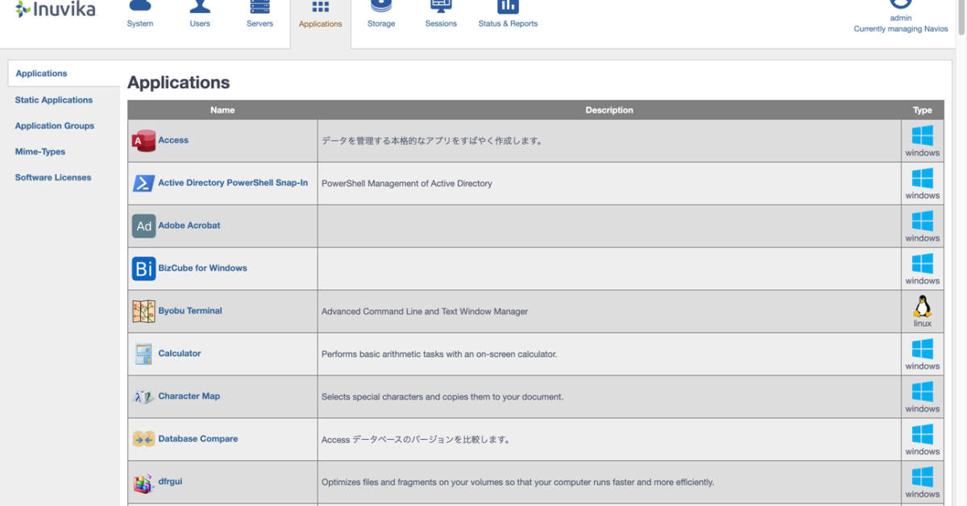Click the Access application icon

click(143, 141)
